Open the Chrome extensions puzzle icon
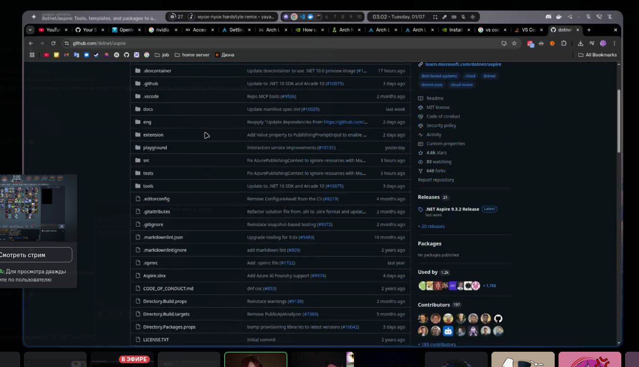Viewport: 639px width, 367px height. tap(563, 43)
